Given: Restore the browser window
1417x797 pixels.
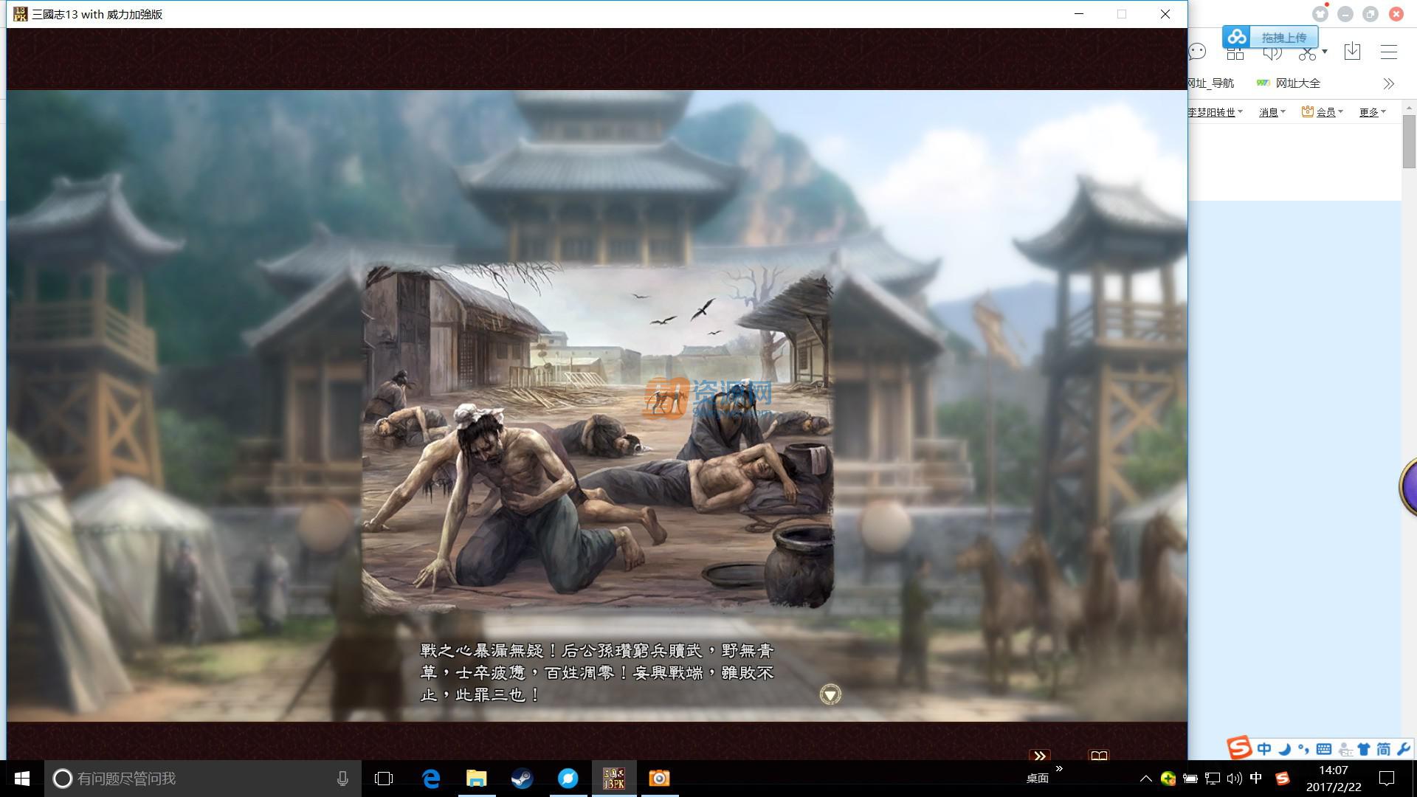Looking at the screenshot, I should coord(1371,14).
